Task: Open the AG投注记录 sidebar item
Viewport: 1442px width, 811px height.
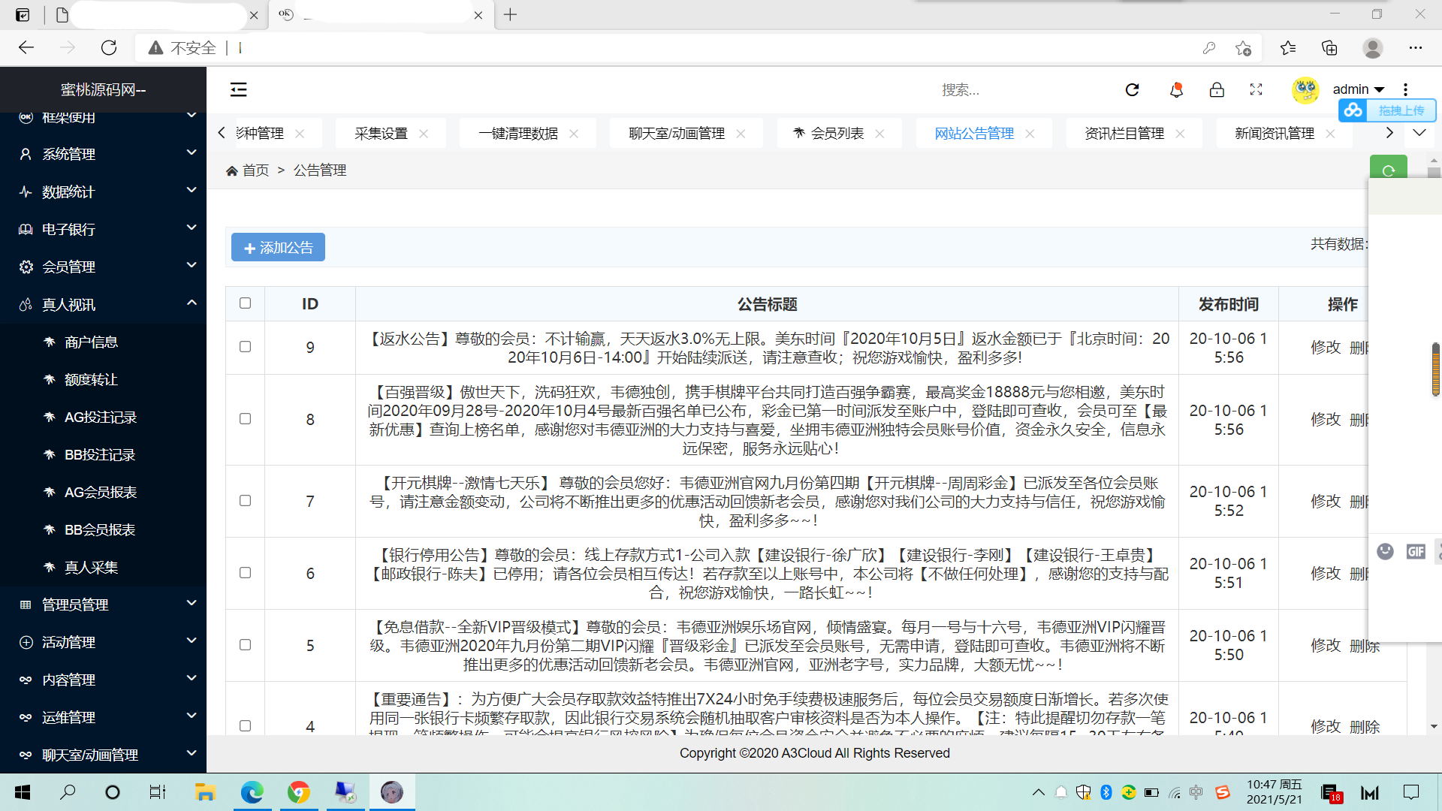Action: tap(100, 418)
